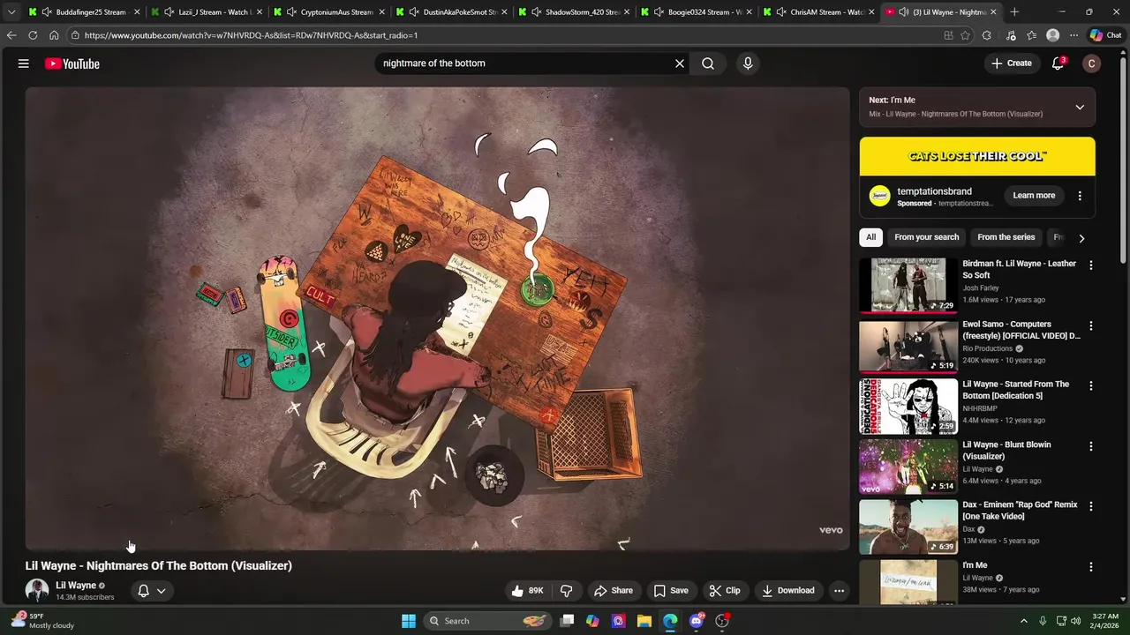
Task: Open more actions ellipsis under video
Action: click(x=840, y=591)
